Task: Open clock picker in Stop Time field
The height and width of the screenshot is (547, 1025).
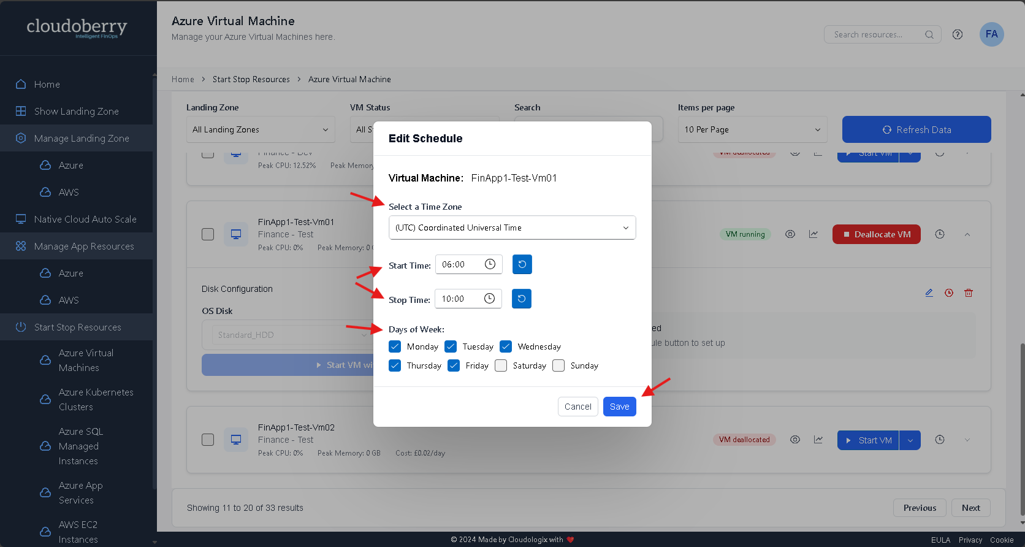Action: coord(489,299)
